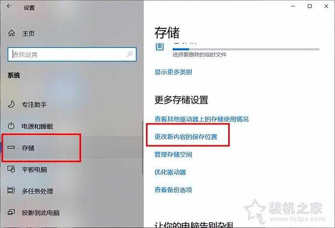Image resolution: width=335 pixels, height=228 pixels.
Task: Click the storage drive icon
Action: click(11, 148)
